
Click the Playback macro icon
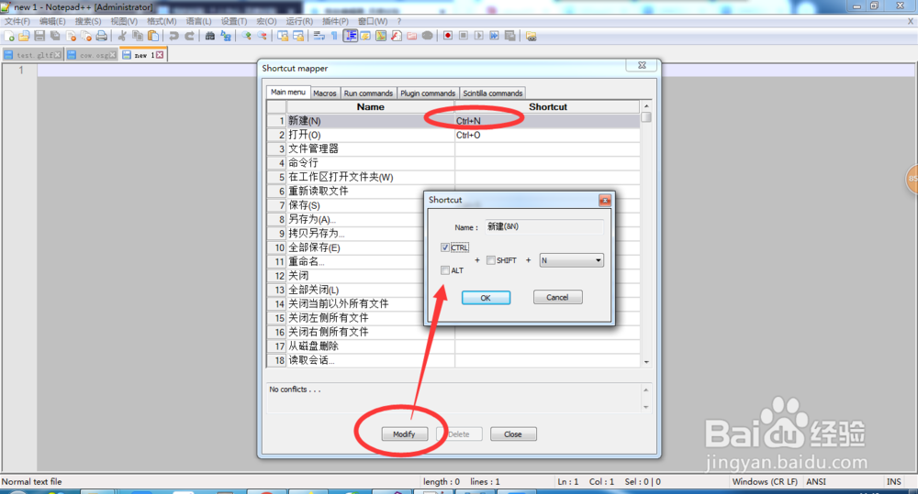coord(479,37)
